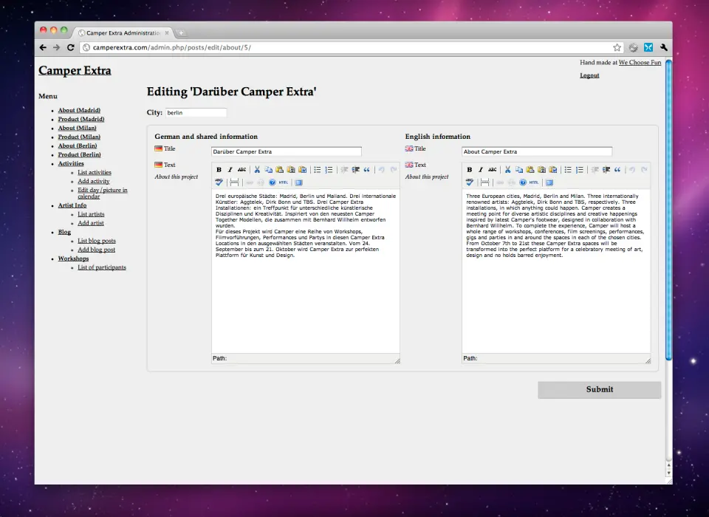Increase indent in German text editor

click(355, 170)
